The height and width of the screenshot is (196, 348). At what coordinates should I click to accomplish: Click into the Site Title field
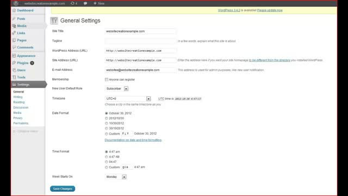coord(140,32)
